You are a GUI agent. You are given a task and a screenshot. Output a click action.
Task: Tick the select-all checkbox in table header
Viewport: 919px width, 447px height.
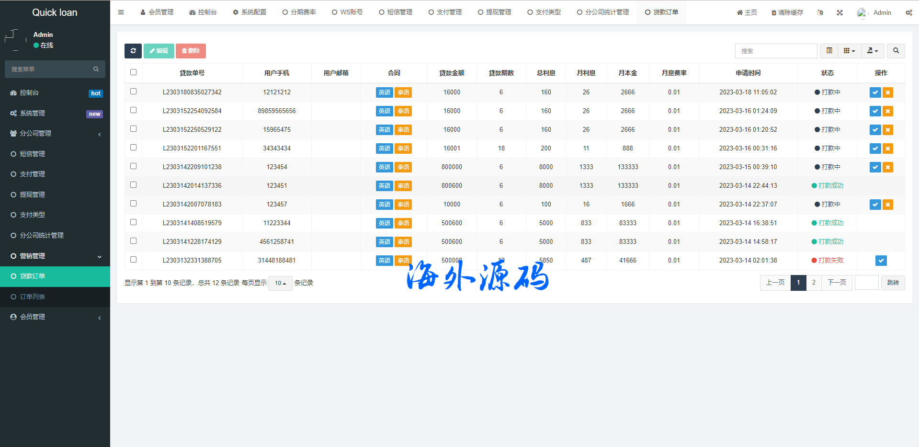click(133, 72)
